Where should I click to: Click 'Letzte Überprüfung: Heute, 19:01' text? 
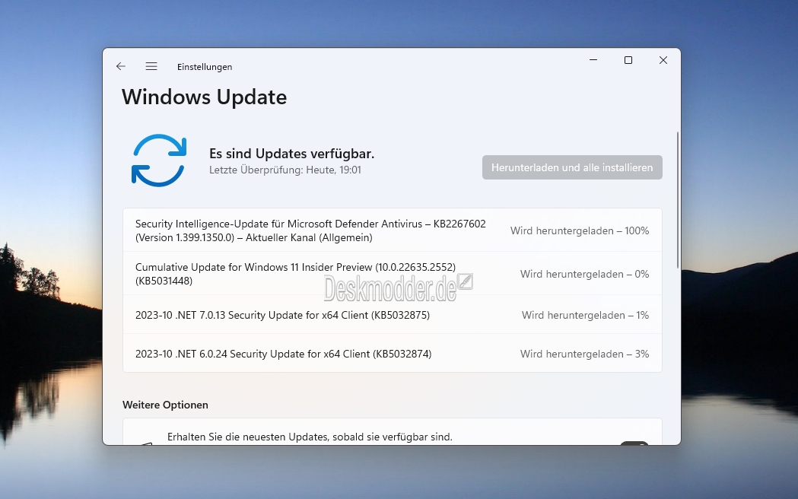[x=285, y=170]
